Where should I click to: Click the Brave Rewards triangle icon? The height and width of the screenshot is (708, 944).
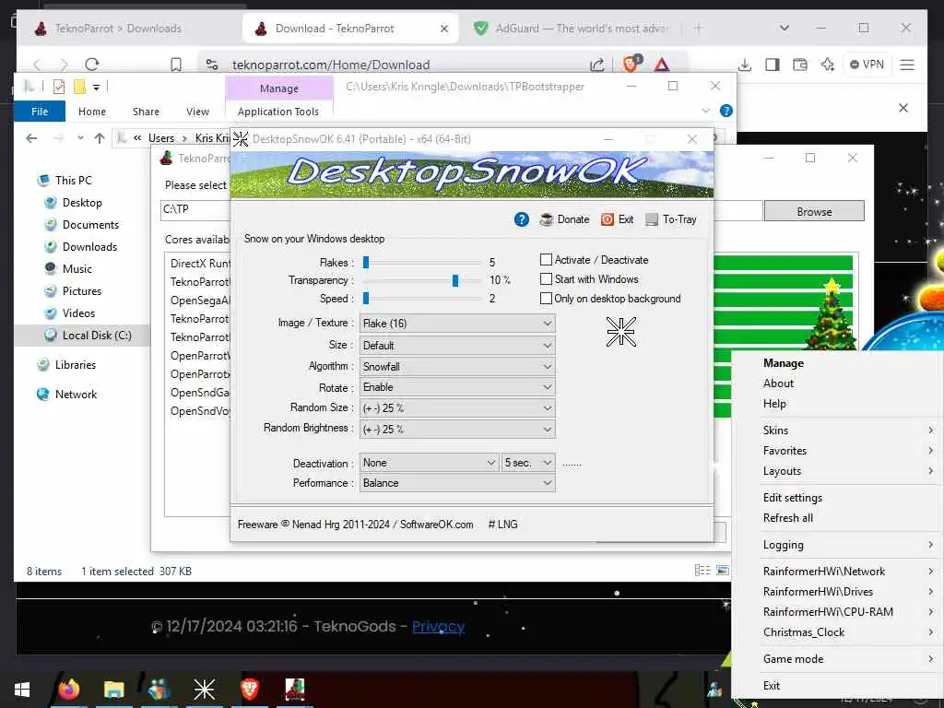[x=662, y=65]
